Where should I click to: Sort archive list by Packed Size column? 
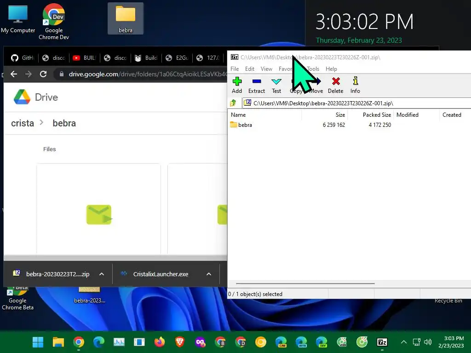click(x=371, y=114)
